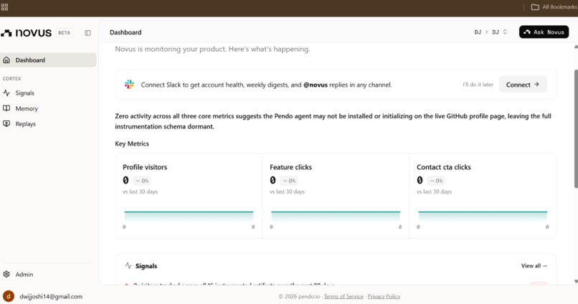Click the Memory book icon
Image resolution: width=578 pixels, height=304 pixels.
tap(6, 108)
